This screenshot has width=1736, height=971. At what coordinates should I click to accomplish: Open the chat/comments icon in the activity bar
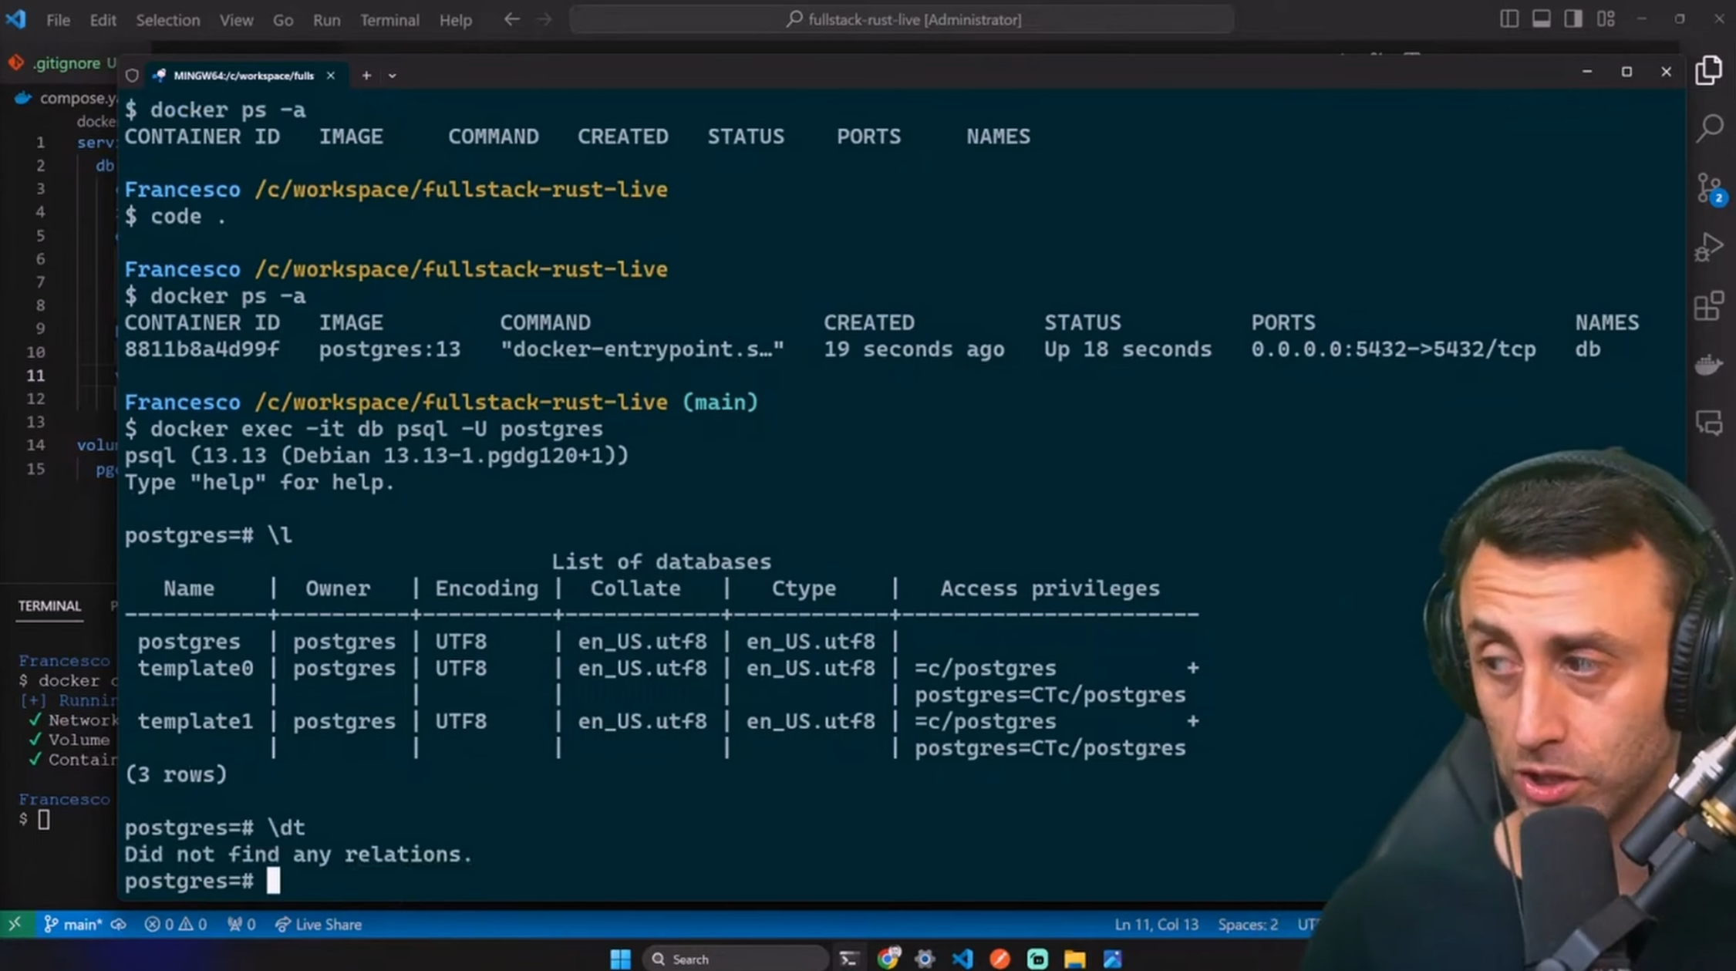(x=1709, y=423)
